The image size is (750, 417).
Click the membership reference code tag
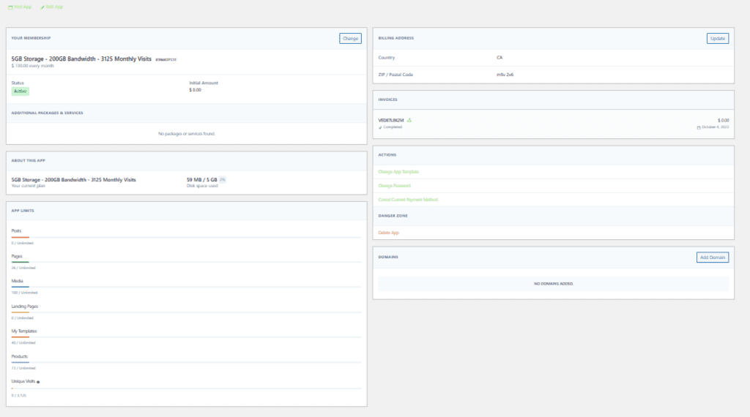[x=166, y=59]
